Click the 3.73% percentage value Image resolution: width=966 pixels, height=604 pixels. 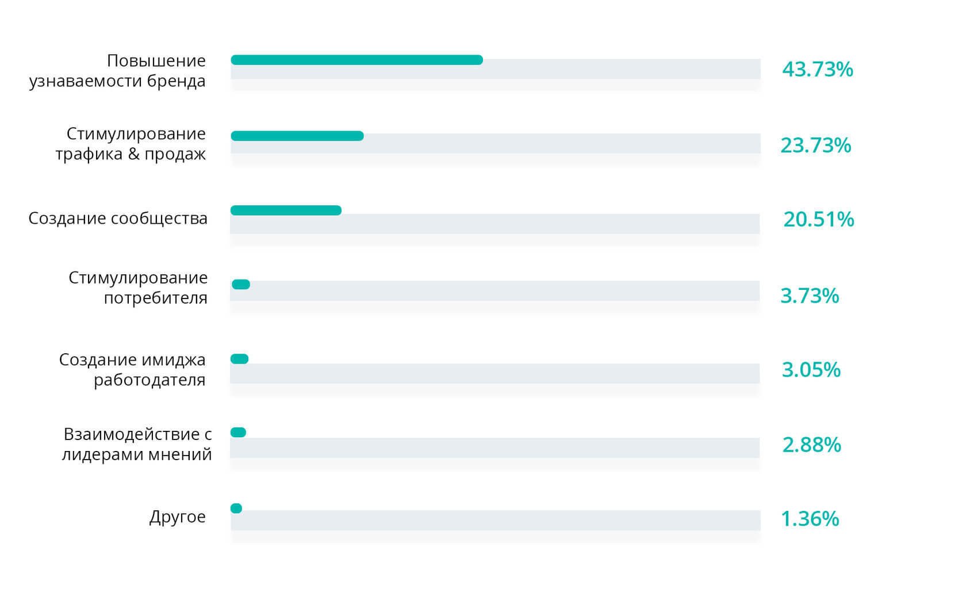(x=810, y=296)
